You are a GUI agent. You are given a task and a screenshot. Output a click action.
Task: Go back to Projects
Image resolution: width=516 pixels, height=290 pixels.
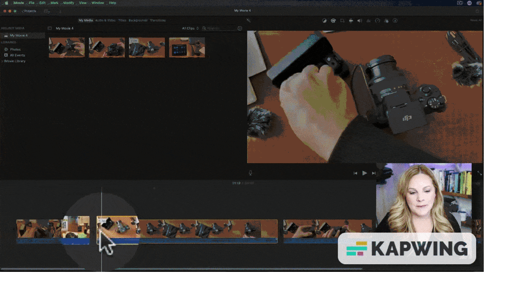click(x=29, y=11)
